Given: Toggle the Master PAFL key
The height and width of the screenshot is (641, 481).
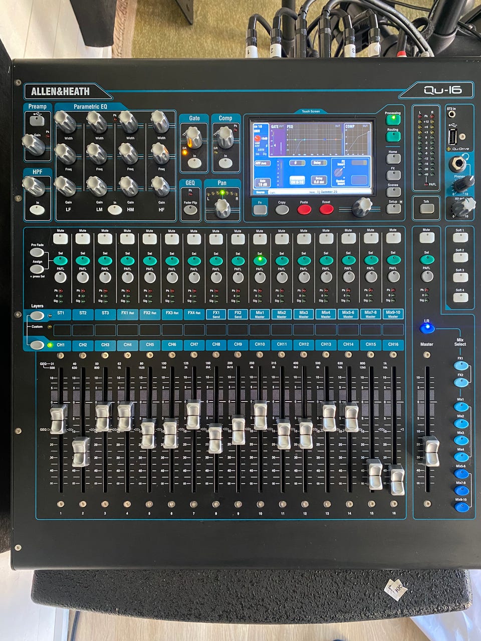Looking at the screenshot, I should (x=426, y=276).
